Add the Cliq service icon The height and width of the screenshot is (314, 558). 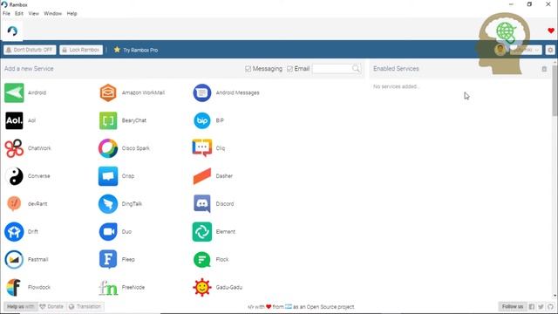click(201, 148)
